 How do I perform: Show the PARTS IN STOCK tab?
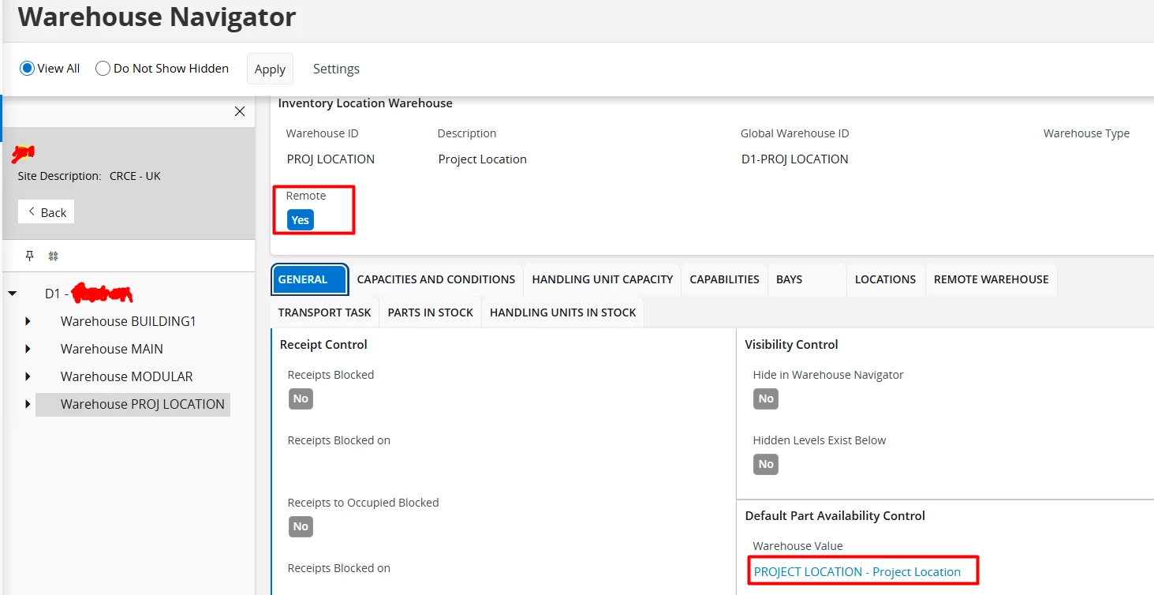click(431, 312)
